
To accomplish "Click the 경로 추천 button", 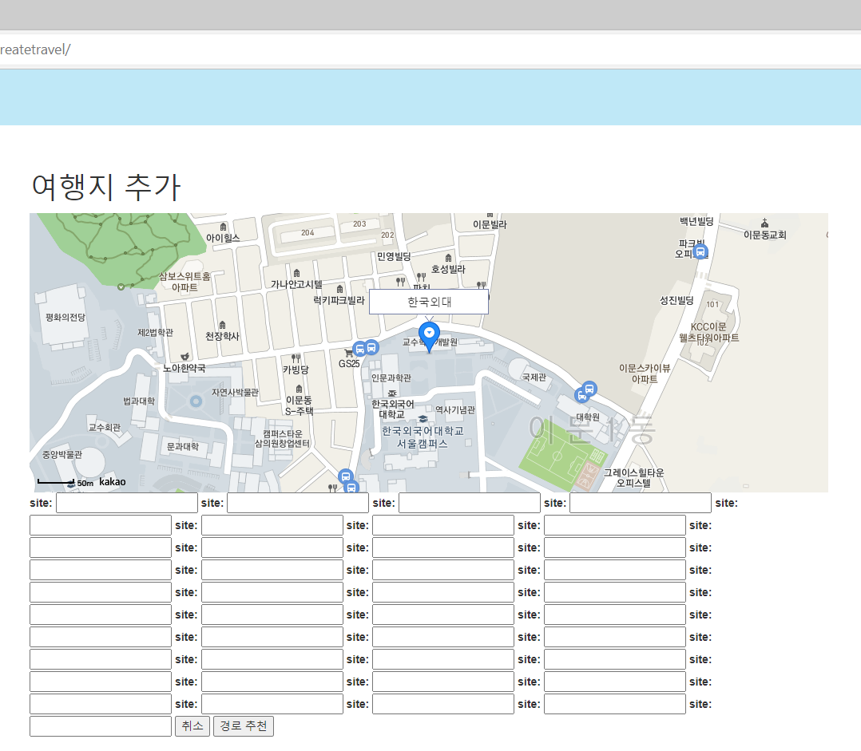I will click(244, 725).
